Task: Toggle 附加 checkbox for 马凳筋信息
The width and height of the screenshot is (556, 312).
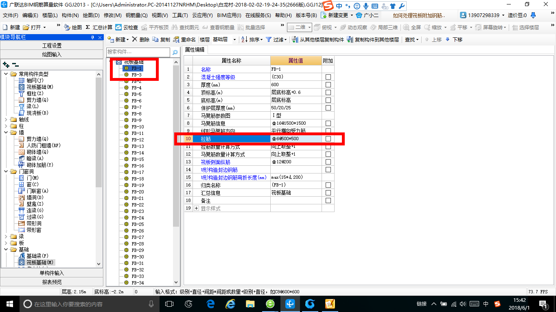Action: pyautogui.click(x=328, y=123)
